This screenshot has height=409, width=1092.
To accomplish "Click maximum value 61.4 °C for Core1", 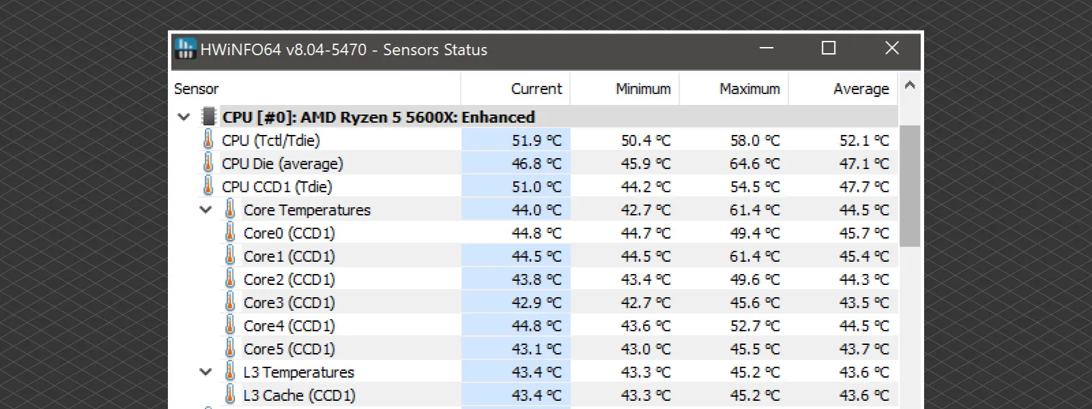I will 755,256.
